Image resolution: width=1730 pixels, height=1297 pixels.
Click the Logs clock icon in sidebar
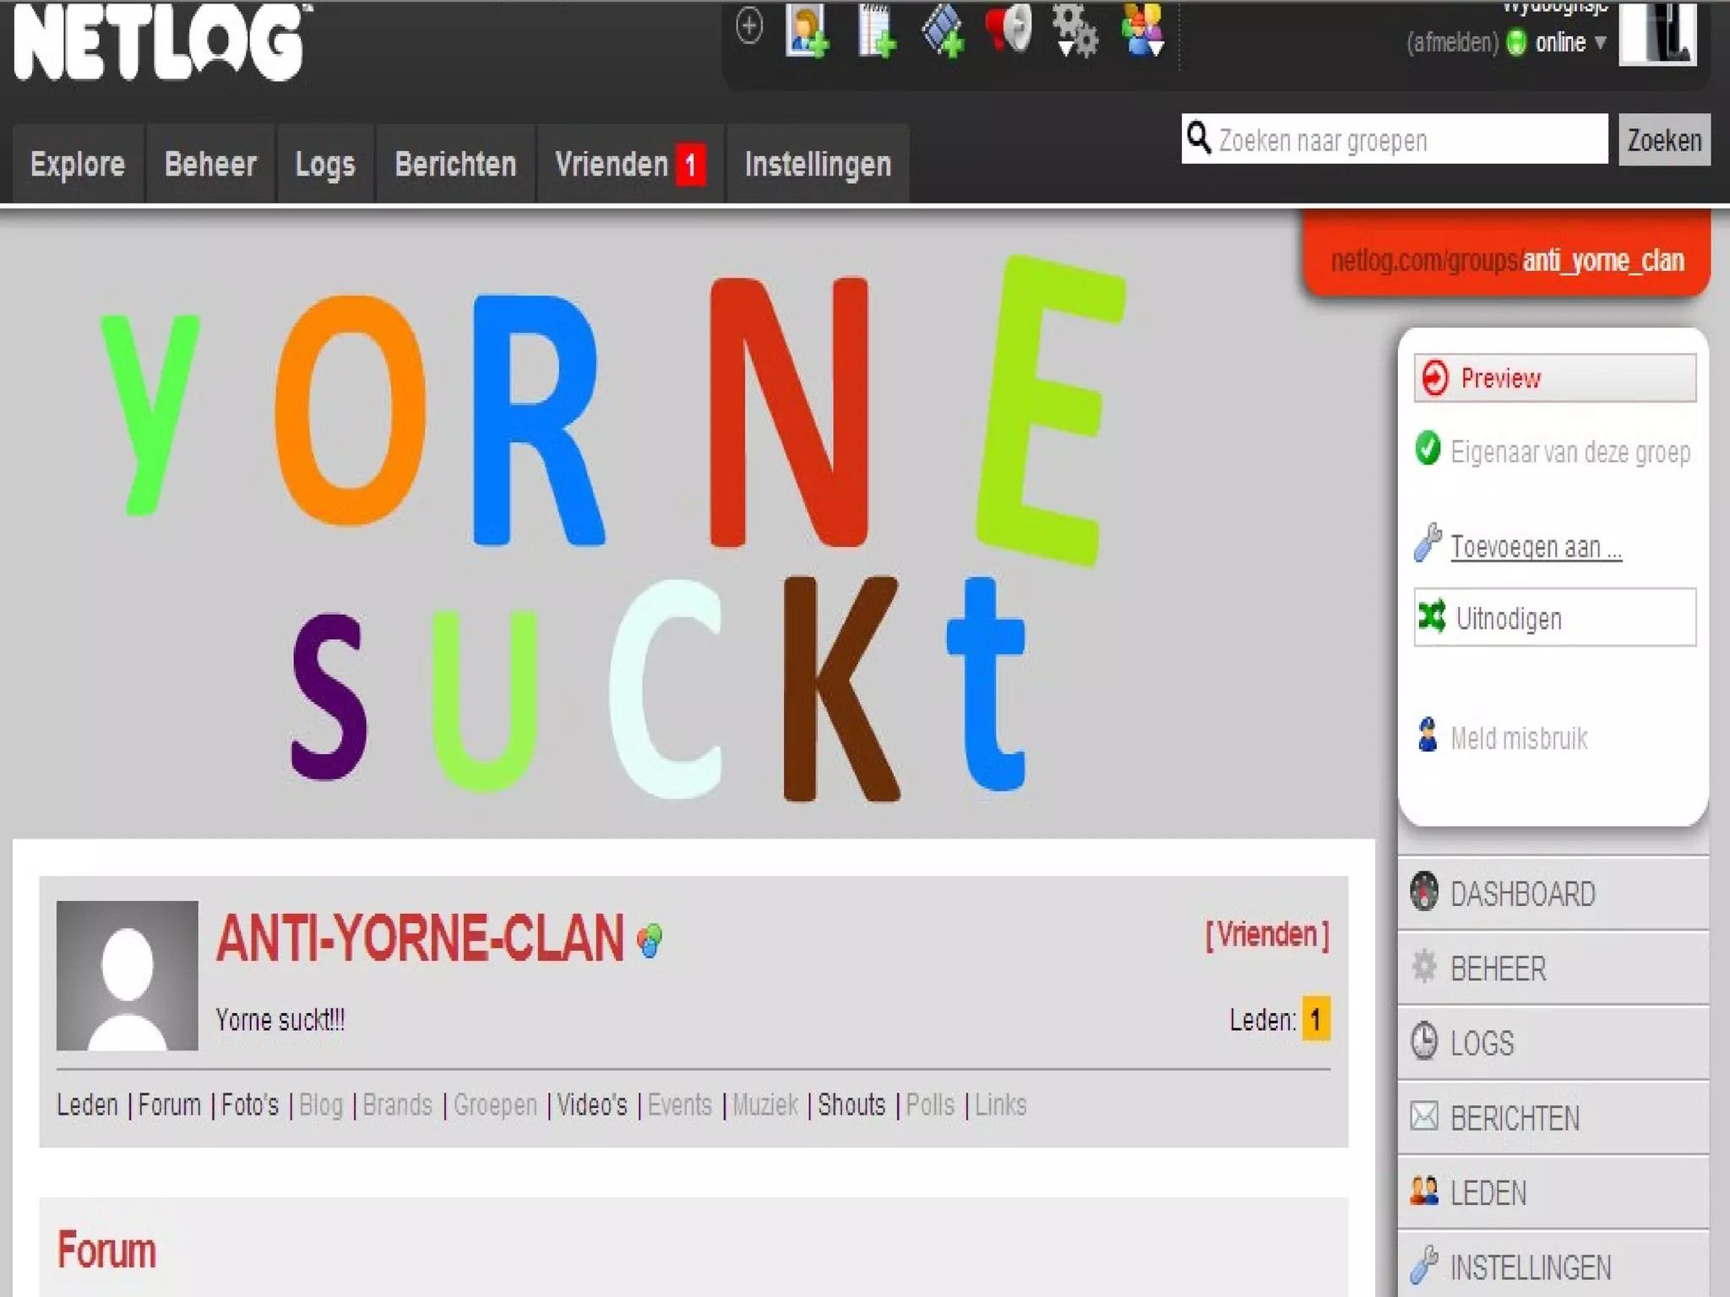pos(1424,1041)
